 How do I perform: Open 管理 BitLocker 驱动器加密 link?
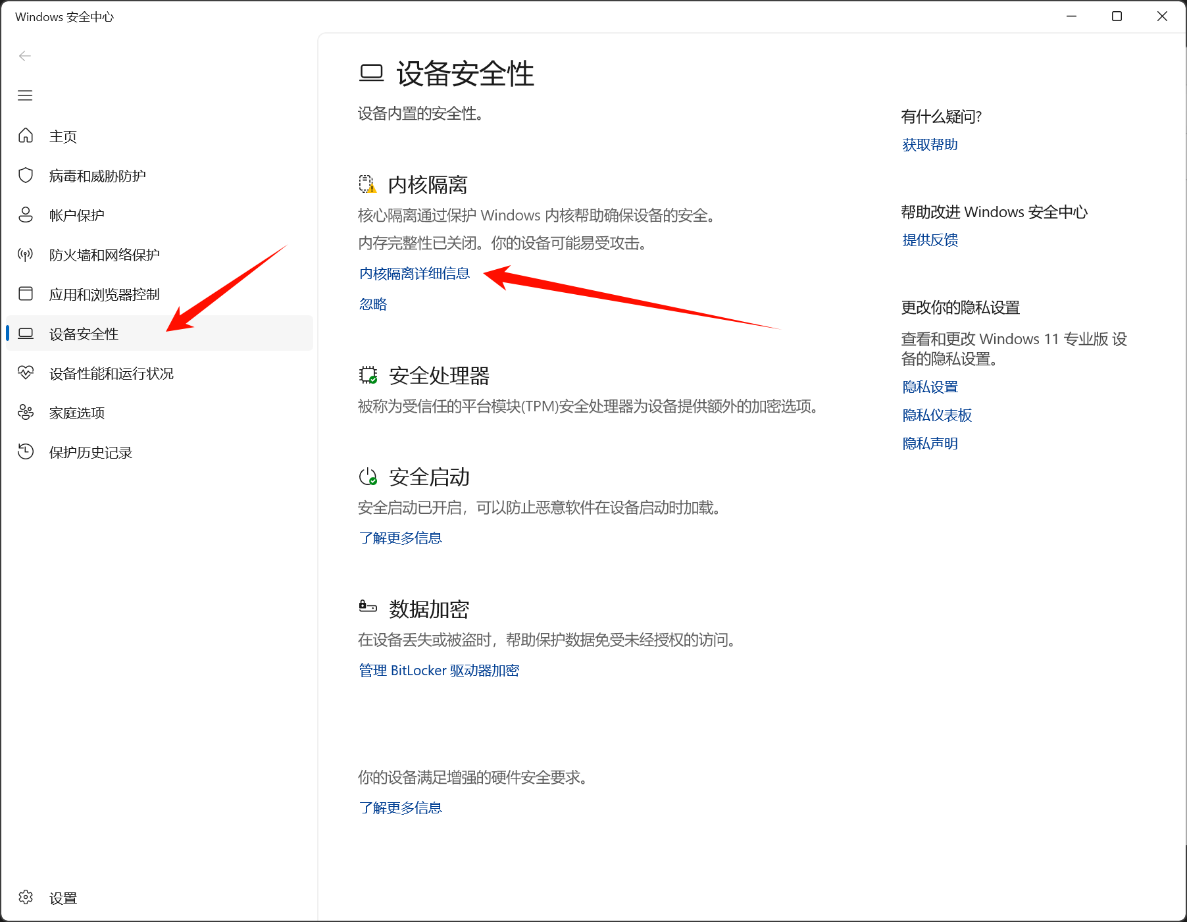click(x=439, y=670)
